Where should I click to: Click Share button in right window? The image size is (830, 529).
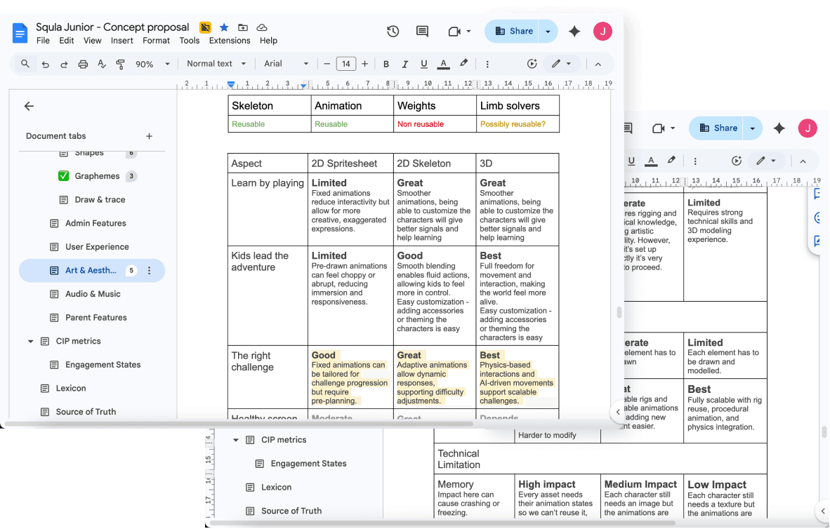(716, 128)
